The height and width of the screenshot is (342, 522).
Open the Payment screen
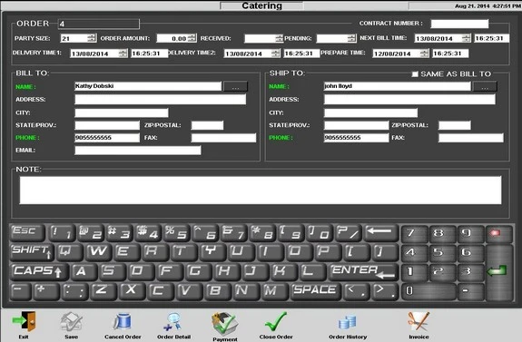(225, 323)
